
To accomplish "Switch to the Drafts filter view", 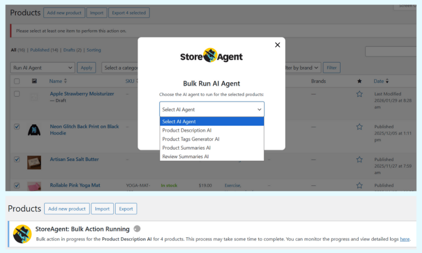I will pyautogui.click(x=66, y=50).
